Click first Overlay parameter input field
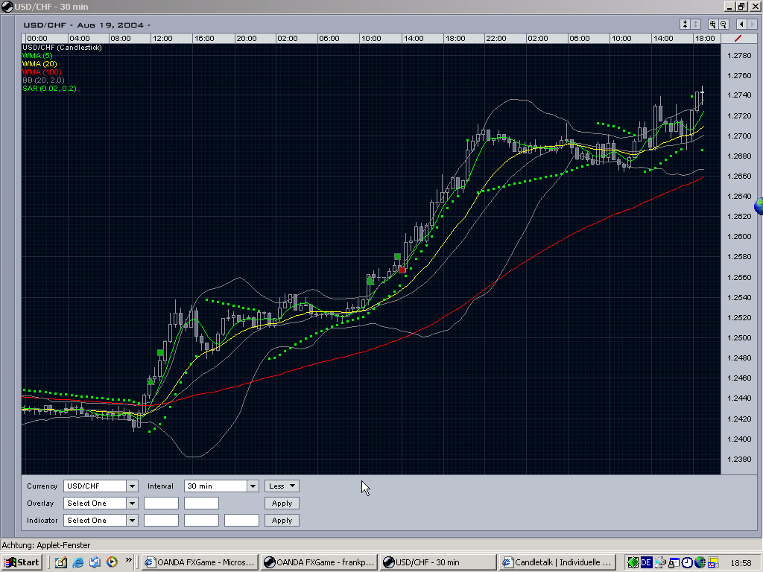 [x=161, y=503]
